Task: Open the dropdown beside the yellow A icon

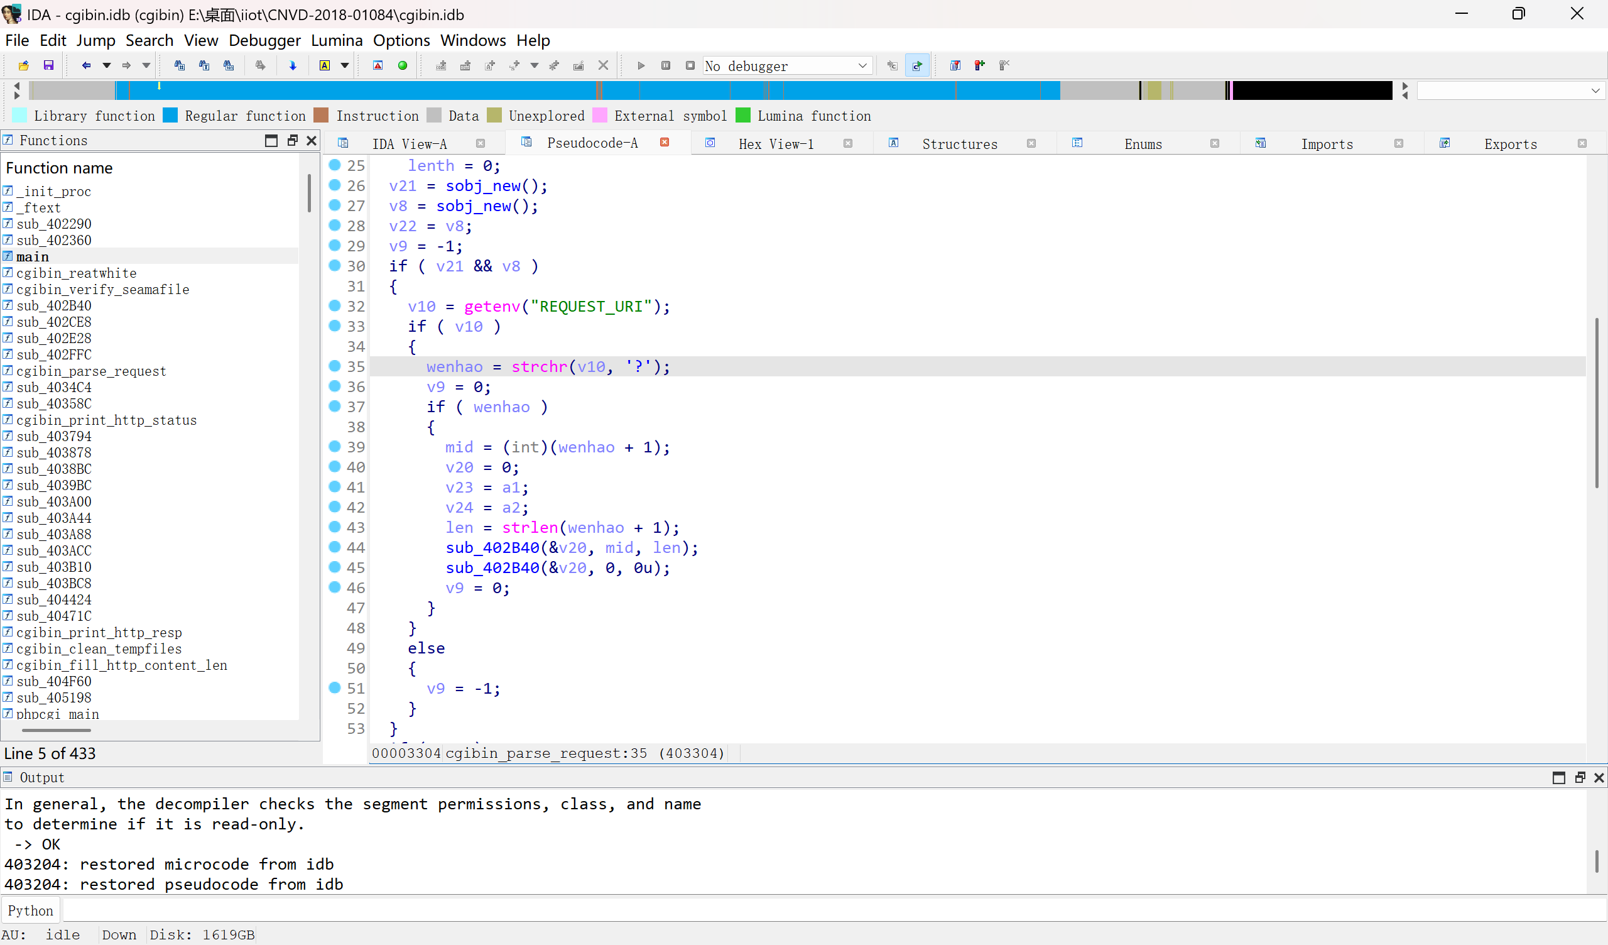Action: (345, 65)
